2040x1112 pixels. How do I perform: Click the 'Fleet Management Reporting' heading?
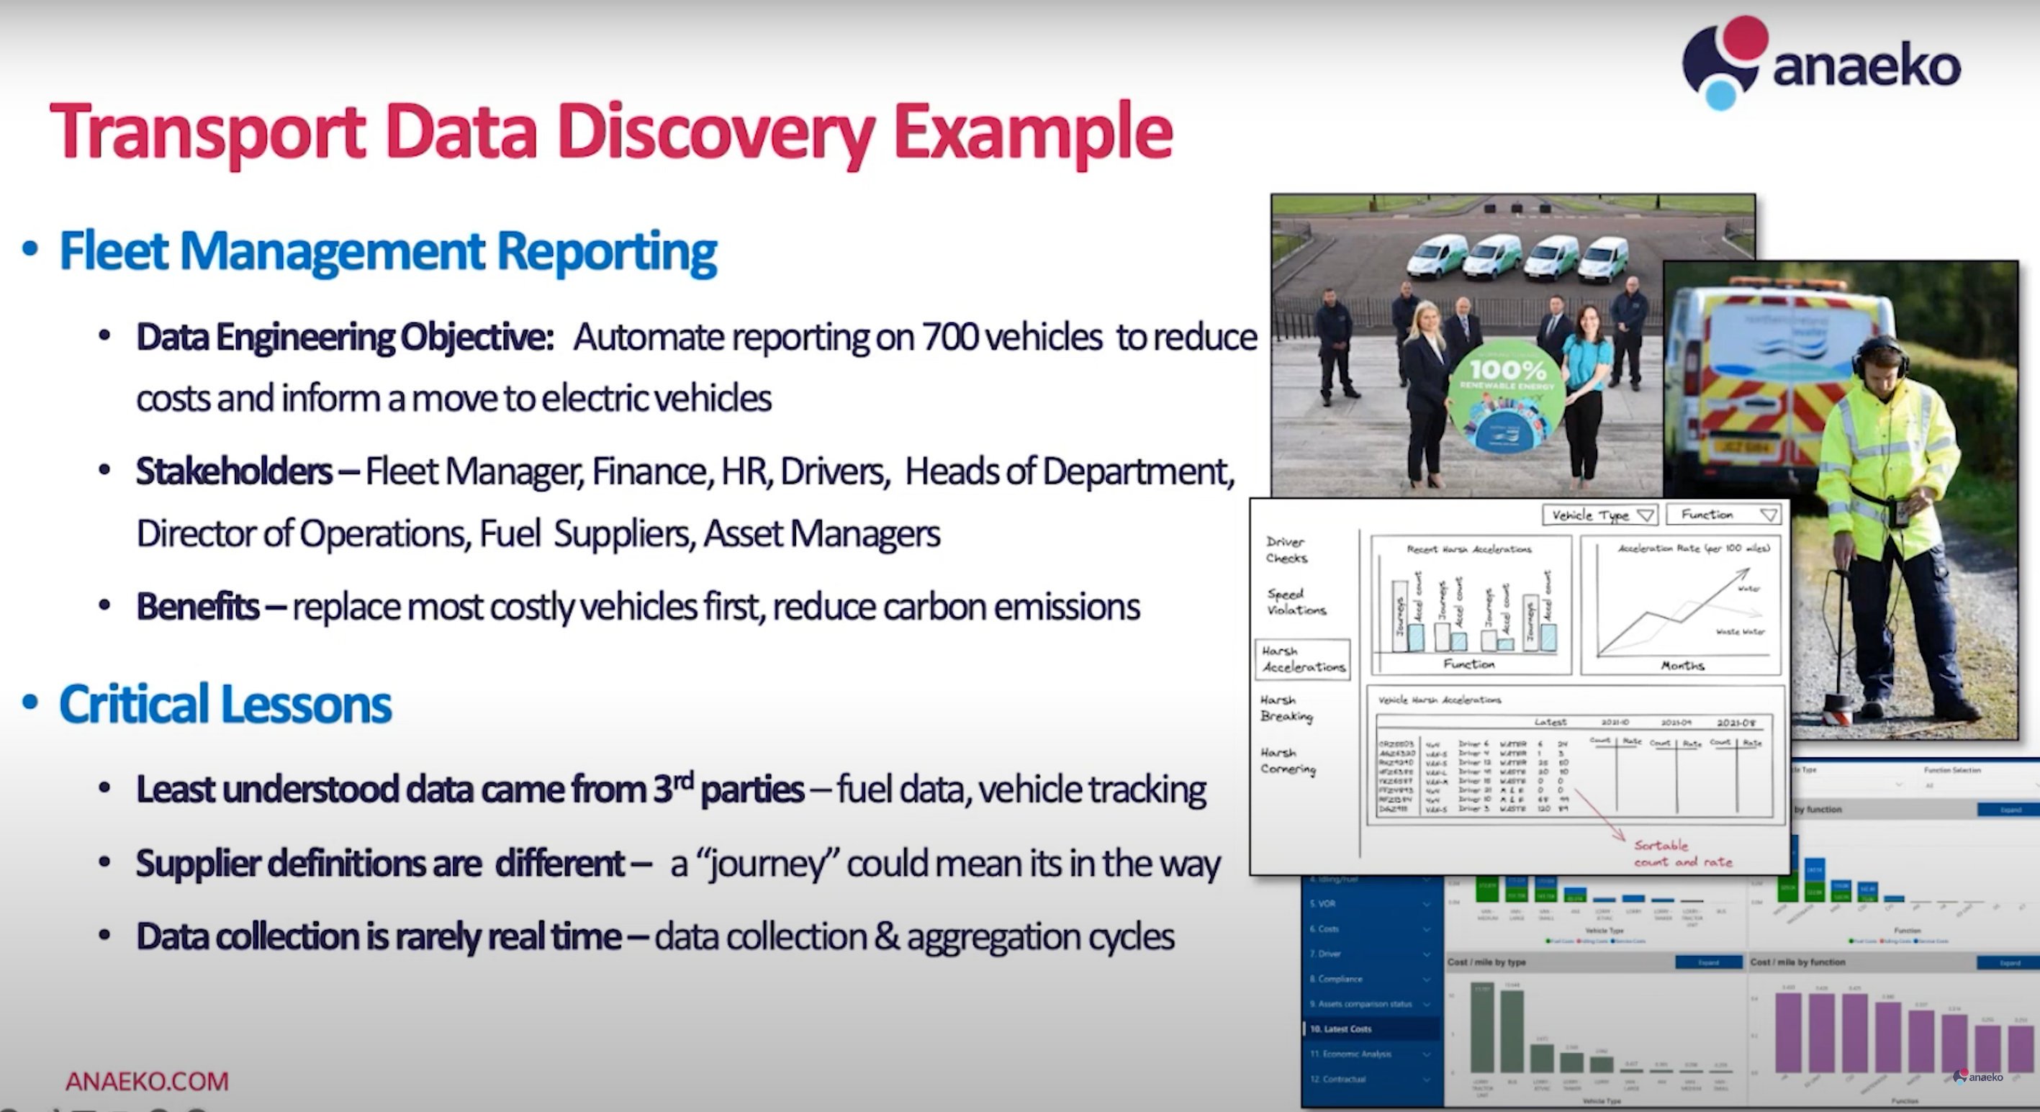(x=388, y=252)
